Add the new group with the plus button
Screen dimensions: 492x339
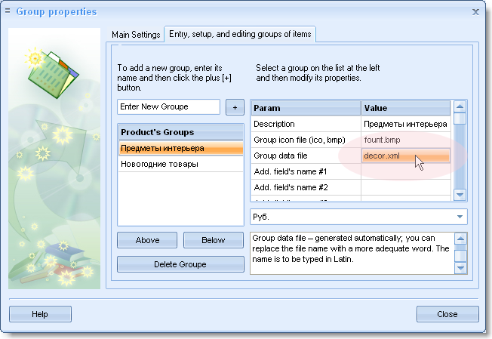(235, 107)
